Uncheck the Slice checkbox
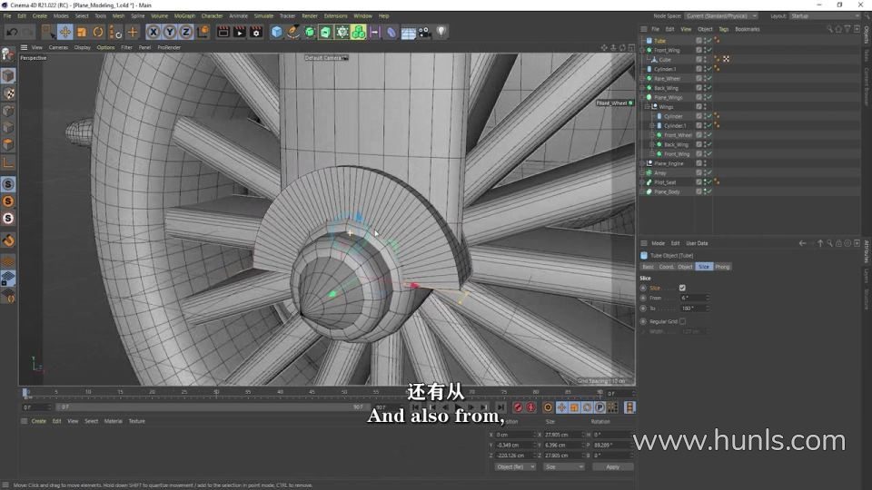Viewport: 872px width, 490px height. (x=682, y=288)
